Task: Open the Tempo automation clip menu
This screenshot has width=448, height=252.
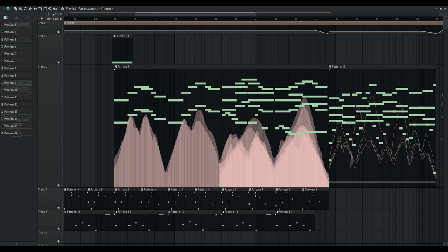Action: point(65,23)
